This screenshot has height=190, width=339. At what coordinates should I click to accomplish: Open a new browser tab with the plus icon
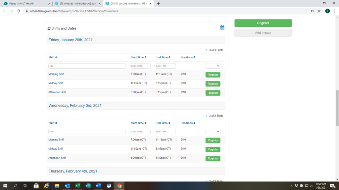coord(158,4)
